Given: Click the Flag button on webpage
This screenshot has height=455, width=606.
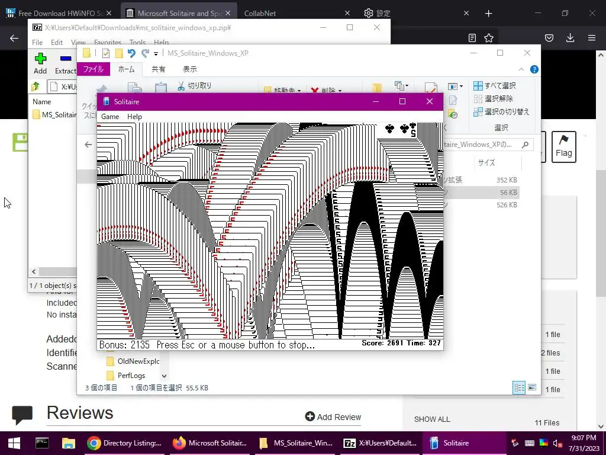Looking at the screenshot, I should (564, 147).
